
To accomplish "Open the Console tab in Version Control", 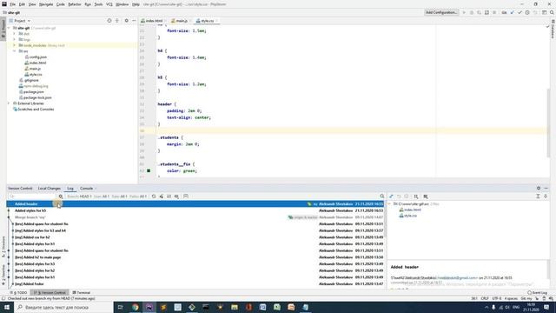I will [x=87, y=189].
